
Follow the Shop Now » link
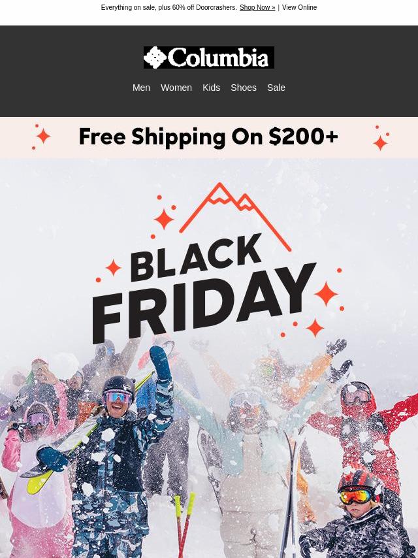[257, 7]
